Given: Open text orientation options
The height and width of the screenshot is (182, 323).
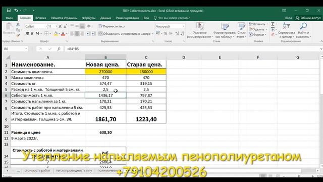Looking at the screenshot, I should [89, 26].
